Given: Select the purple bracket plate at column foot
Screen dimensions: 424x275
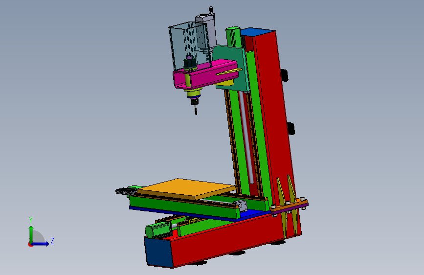Looking at the screenshot, I should [x=290, y=208].
